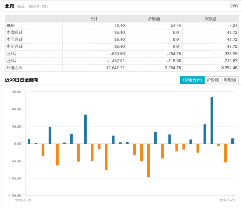Select the 北向(合计) tab
Viewport: 242px width, 208px height.
[192, 80]
